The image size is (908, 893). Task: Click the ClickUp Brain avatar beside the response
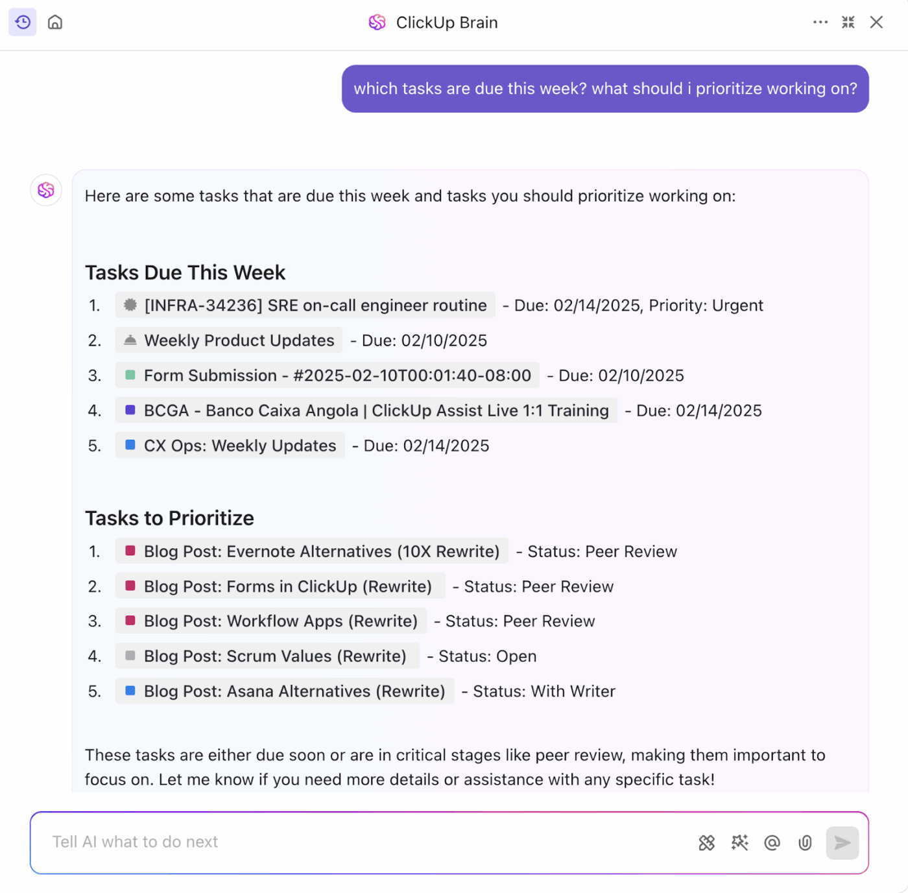pyautogui.click(x=45, y=190)
